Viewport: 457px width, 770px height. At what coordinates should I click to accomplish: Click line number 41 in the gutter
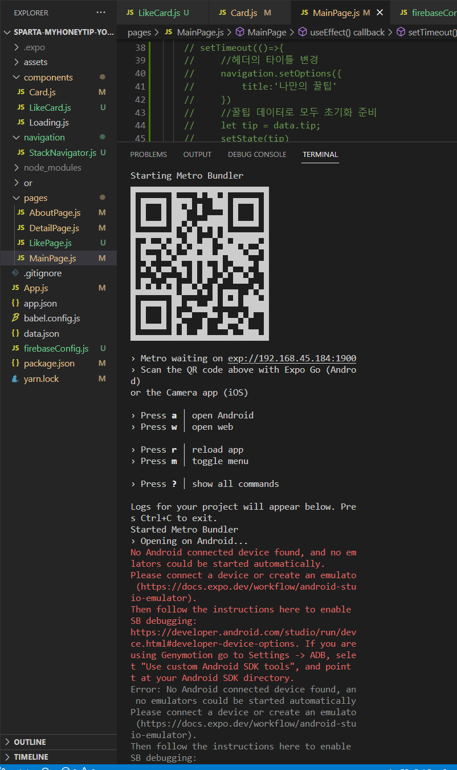140,87
